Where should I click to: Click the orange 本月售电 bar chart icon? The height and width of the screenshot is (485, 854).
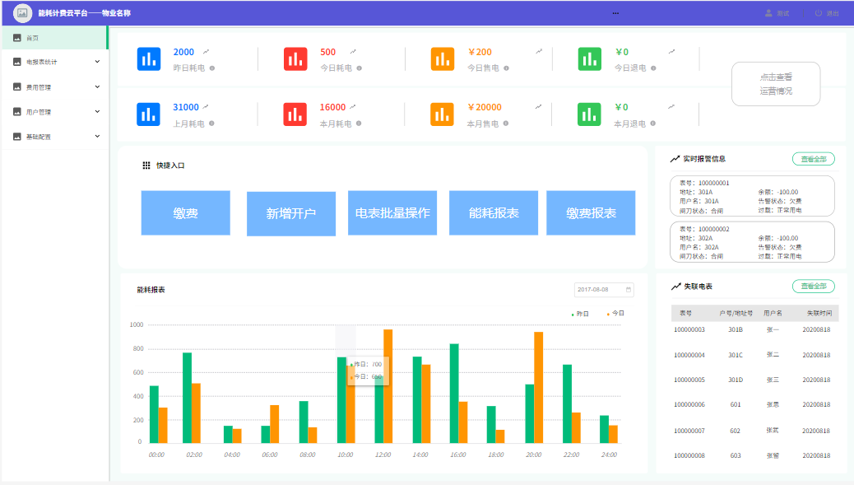pyautogui.click(x=442, y=114)
